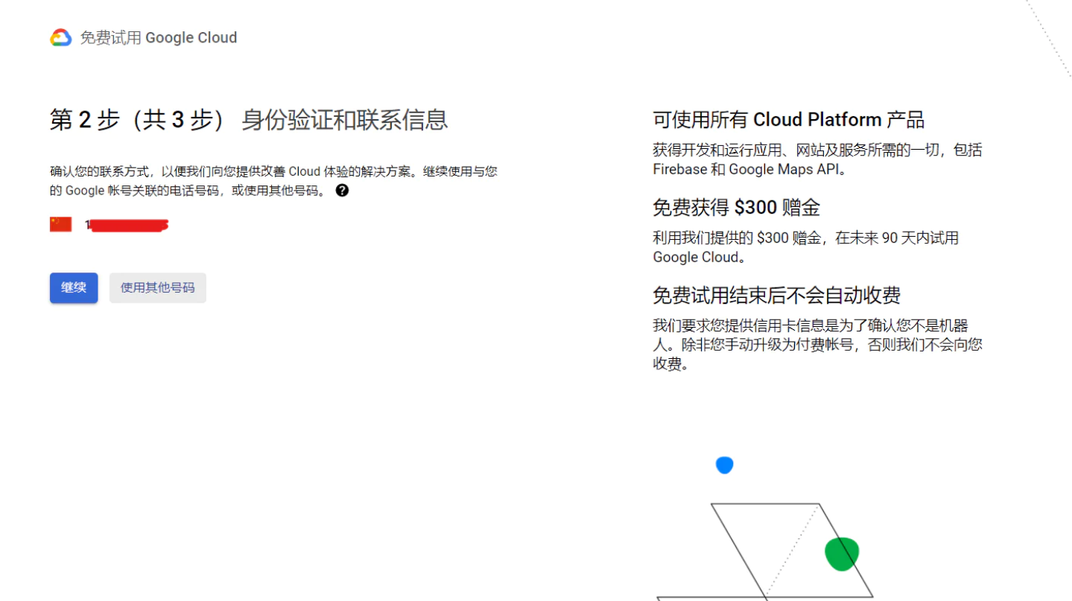Viewport: 1072px width, 601px height.
Task: Click the redacted phone number
Action: point(127,225)
